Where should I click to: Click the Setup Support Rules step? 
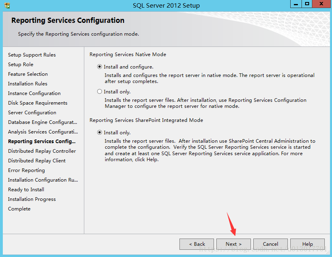click(32, 55)
